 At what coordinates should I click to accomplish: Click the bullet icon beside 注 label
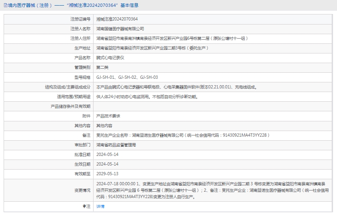point(84,206)
